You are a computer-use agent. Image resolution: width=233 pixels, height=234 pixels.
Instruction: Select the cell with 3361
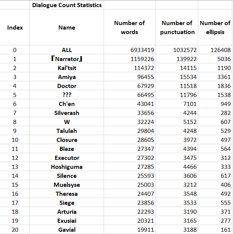point(215,77)
